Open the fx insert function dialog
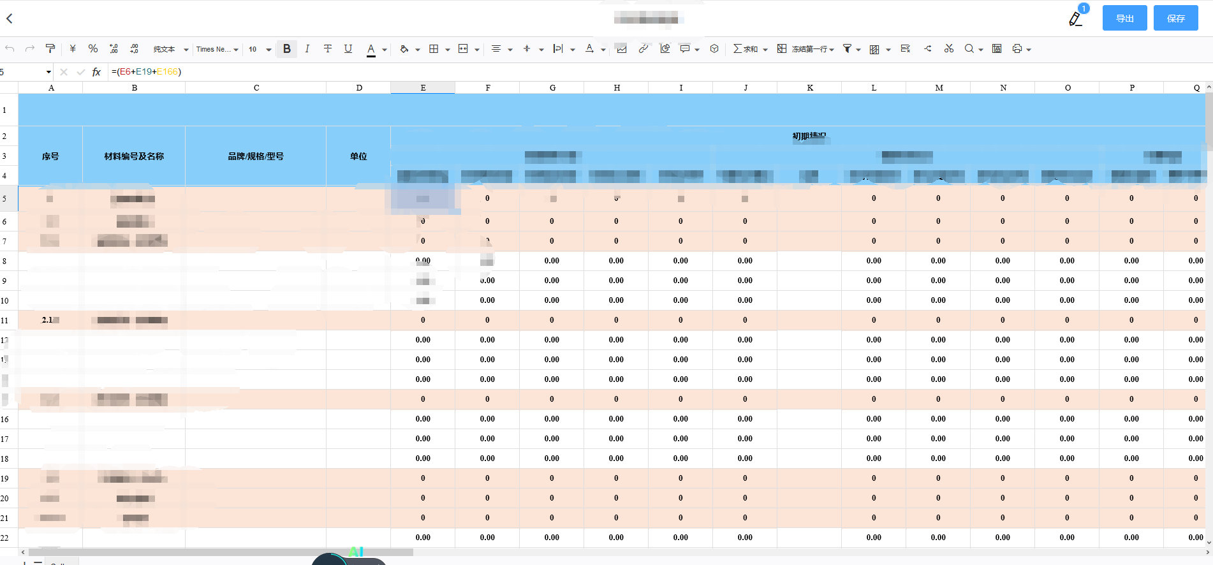Screen dimensions: 1213x565 tap(97, 72)
